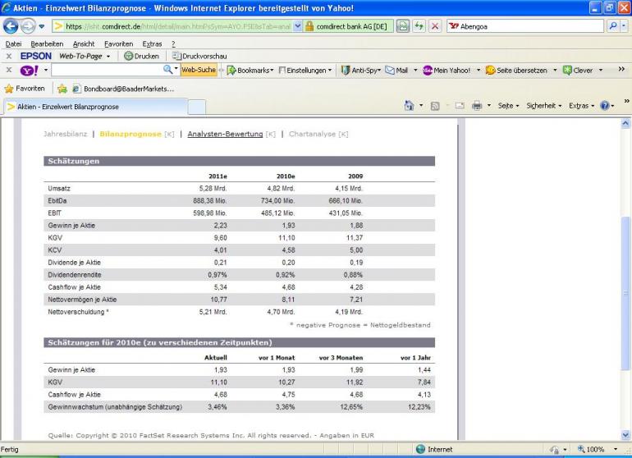Click the Favoriten star button
632x458 pixels.
tap(25, 89)
